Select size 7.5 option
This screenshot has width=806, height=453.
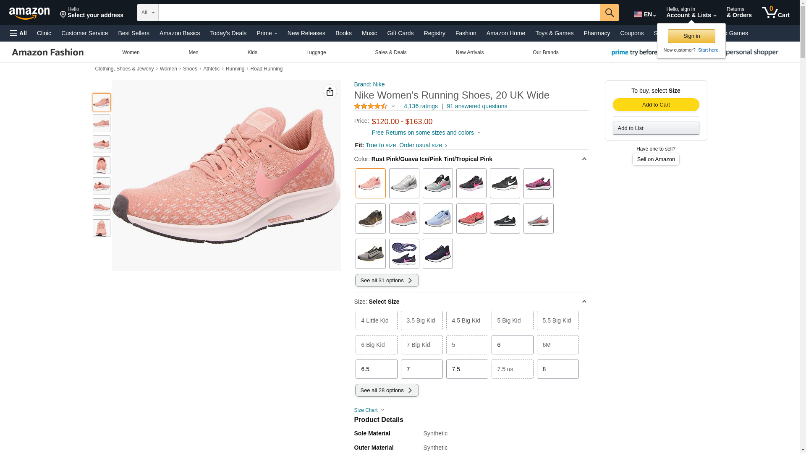pos(467,369)
